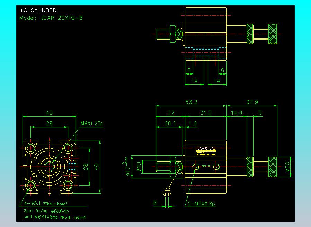Click the horizontal 28 hole spacing dimension
The image size is (311, 227).
click(49, 124)
